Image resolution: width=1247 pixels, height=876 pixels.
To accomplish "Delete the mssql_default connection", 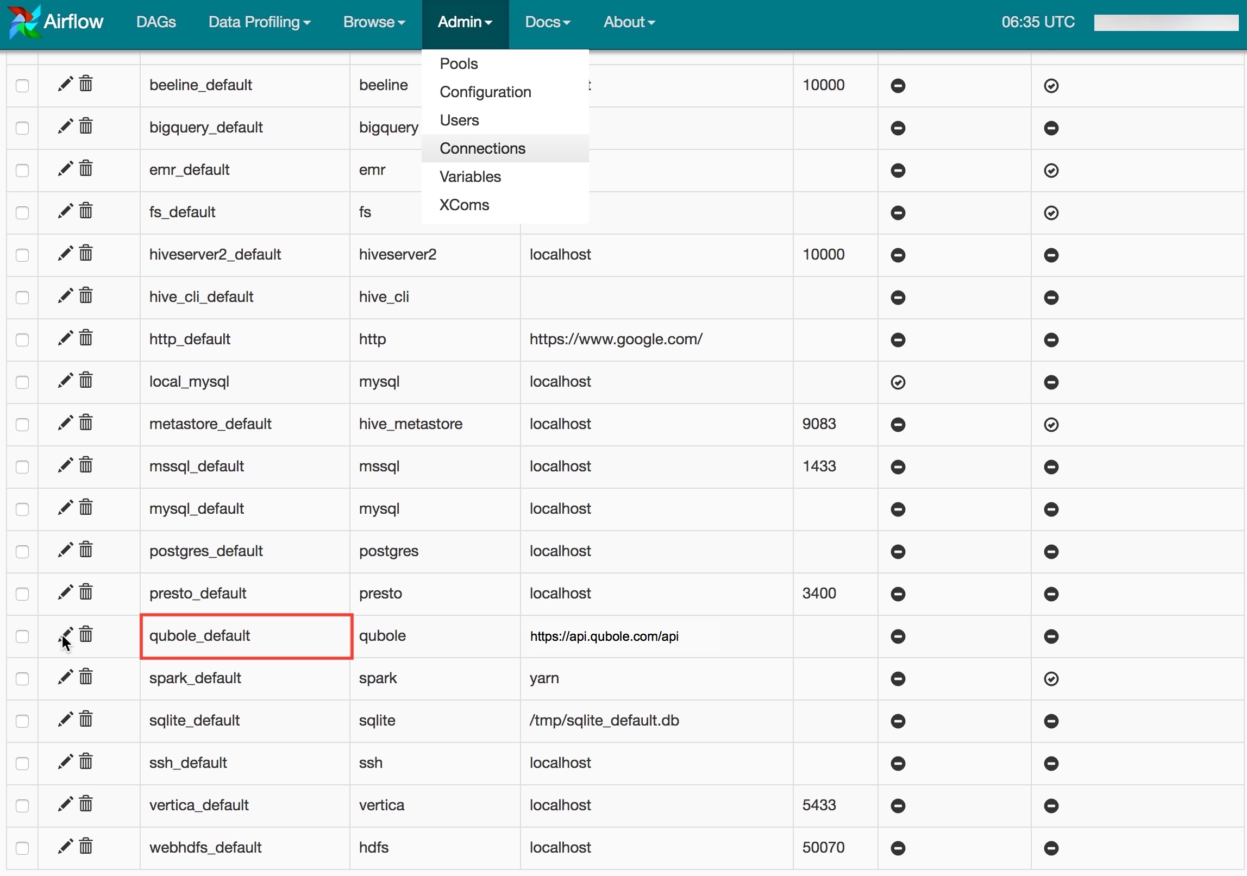I will point(86,465).
